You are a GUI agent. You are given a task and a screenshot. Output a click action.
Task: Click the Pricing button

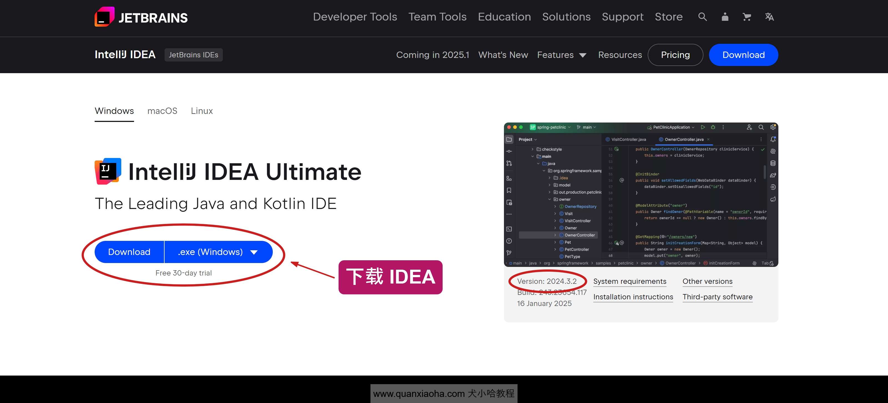point(675,55)
